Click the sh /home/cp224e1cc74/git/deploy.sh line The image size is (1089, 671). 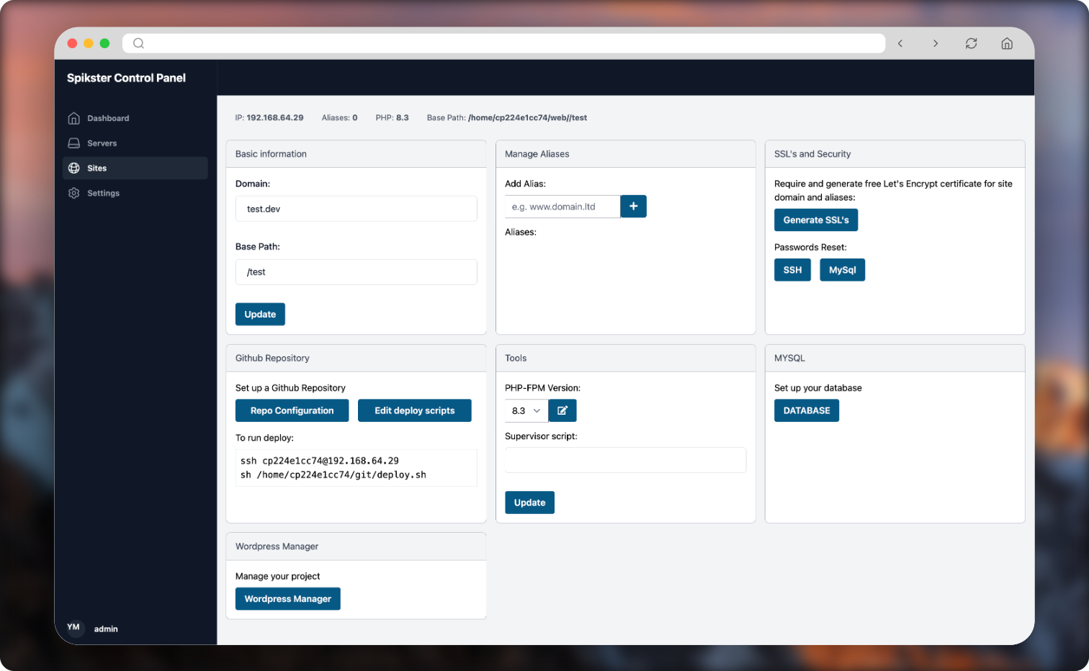[x=333, y=475]
